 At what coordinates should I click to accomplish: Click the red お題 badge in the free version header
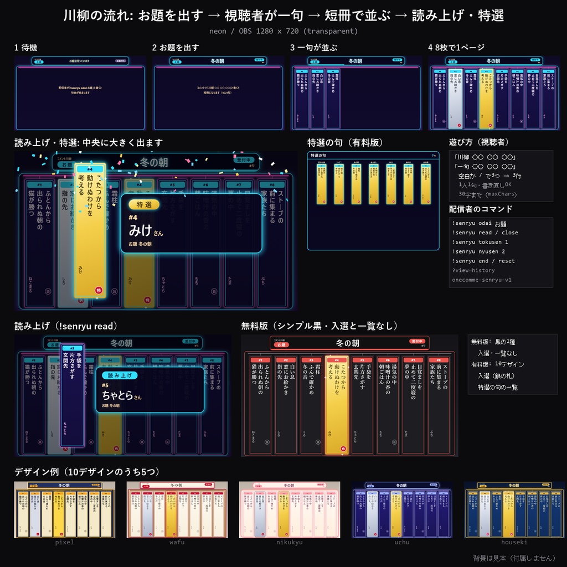[281, 344]
